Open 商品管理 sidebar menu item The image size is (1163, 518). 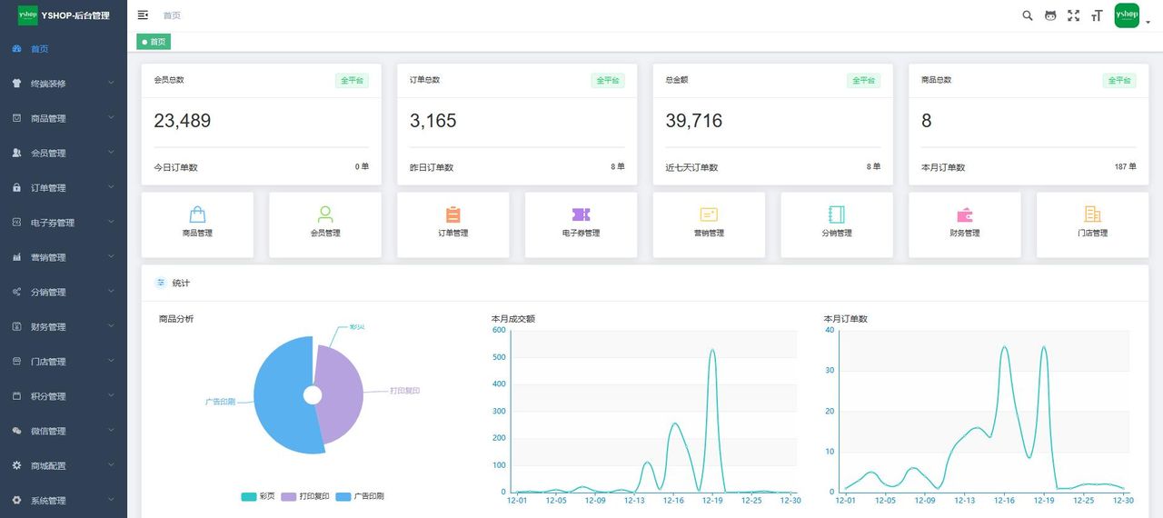pos(64,118)
